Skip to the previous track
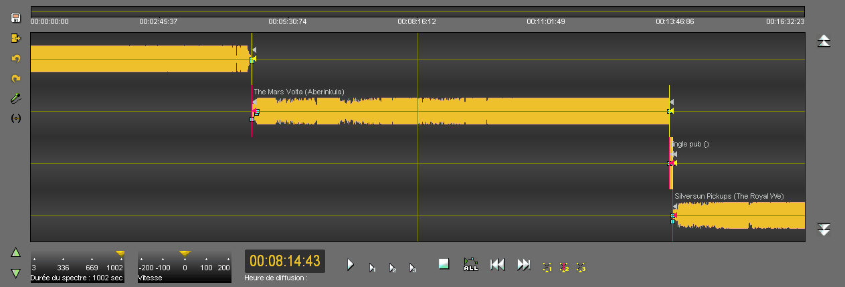 pos(497,265)
